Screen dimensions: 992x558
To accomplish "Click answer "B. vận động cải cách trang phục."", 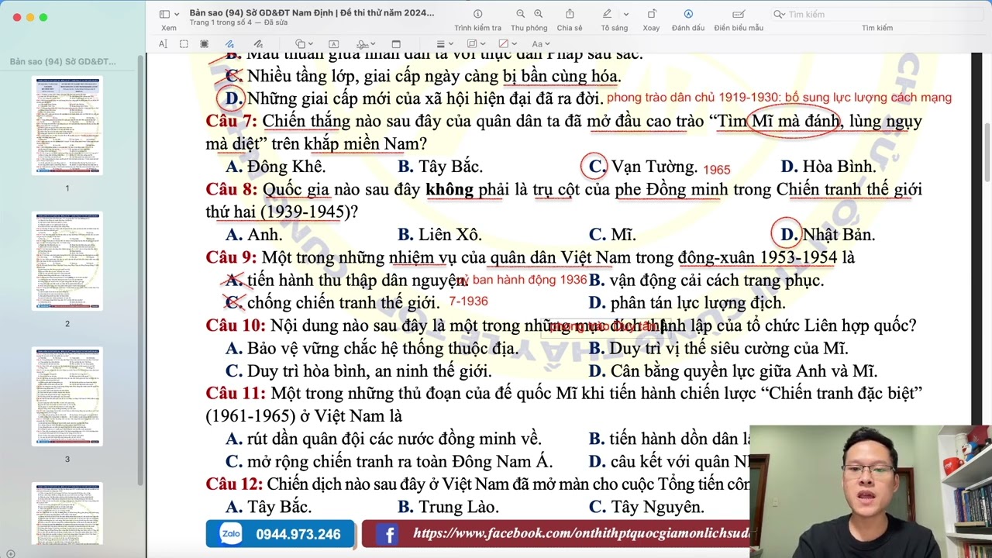I will 706,281.
